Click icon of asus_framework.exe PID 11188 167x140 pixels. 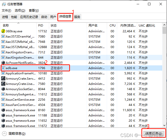3,115
